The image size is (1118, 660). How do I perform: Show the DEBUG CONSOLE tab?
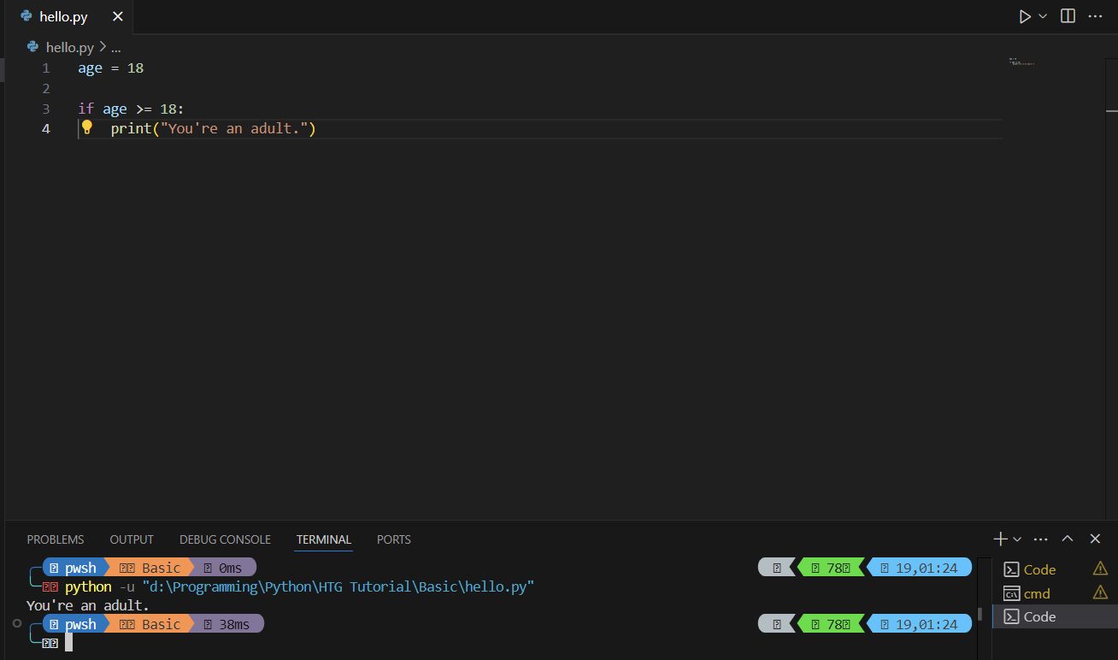225,539
